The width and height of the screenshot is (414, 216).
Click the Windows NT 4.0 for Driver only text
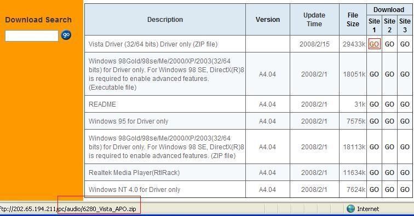pos(134,189)
